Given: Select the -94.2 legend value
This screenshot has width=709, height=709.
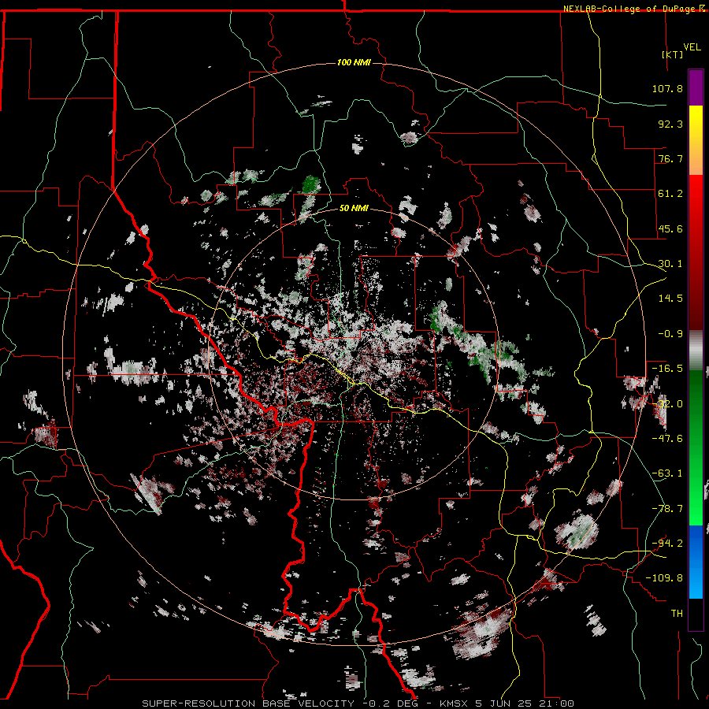Looking at the screenshot, I should tap(667, 544).
